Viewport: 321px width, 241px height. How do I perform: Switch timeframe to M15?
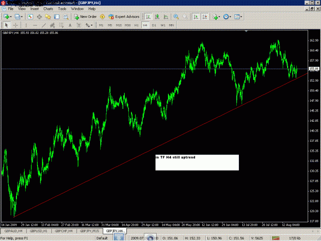pyautogui.click(x=119, y=25)
